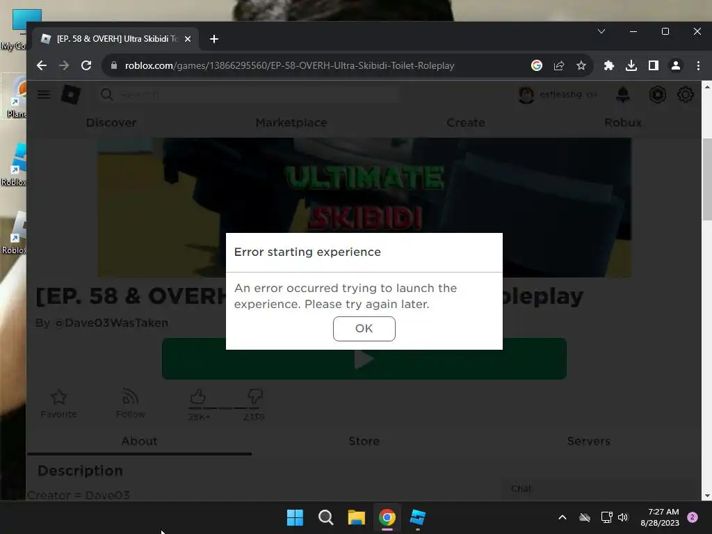Viewport: 712px width, 534px height.
Task: Open the estjeashg user profile
Action: [558, 95]
